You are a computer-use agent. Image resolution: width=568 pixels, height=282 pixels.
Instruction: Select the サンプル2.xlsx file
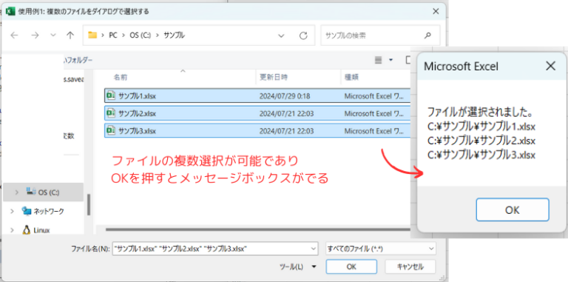coord(257,113)
